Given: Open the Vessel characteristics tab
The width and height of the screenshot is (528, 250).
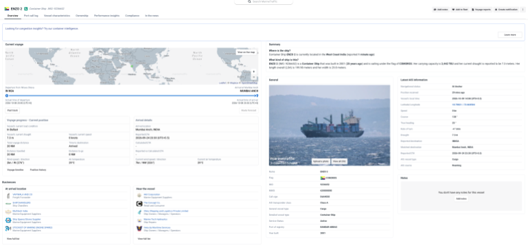Looking at the screenshot, I should tap(57, 16).
